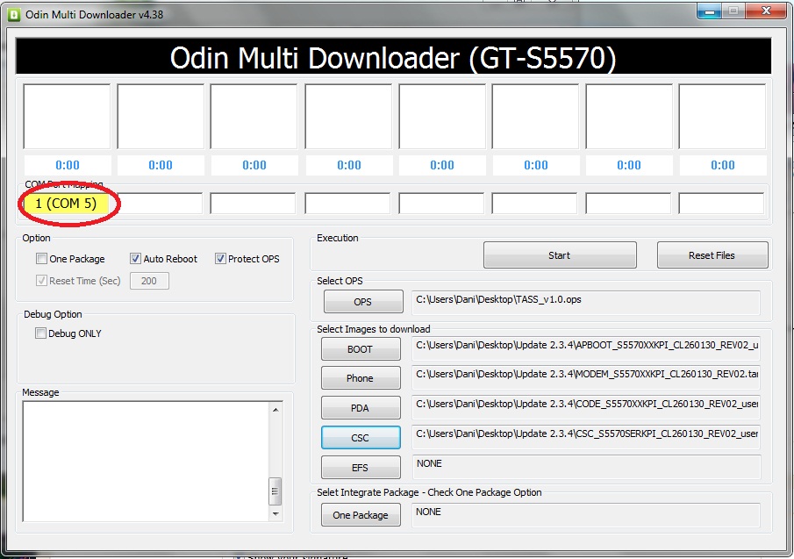This screenshot has width=794, height=559.
Task: Click the Message log text area
Action: point(146,461)
